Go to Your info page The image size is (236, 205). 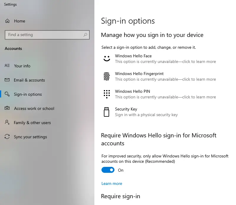pyautogui.click(x=22, y=66)
